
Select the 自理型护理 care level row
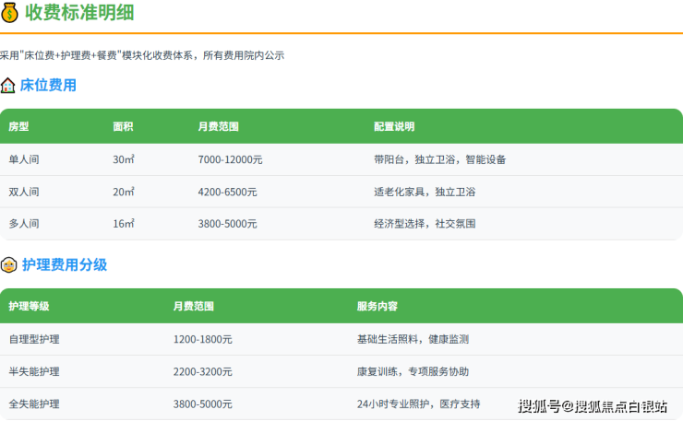click(x=34, y=339)
